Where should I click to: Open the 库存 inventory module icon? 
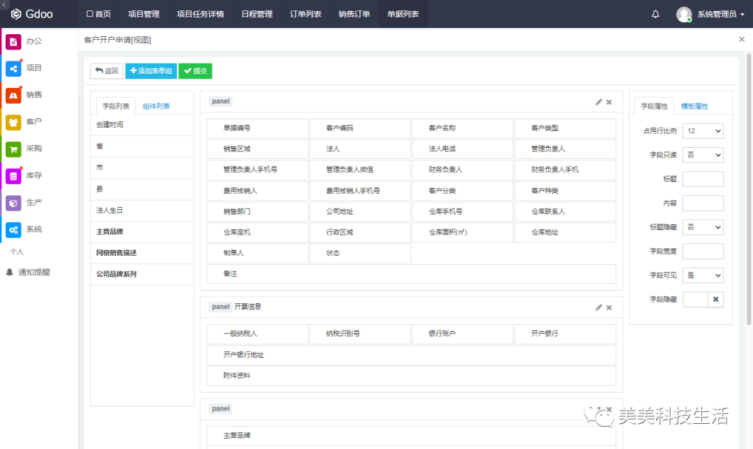(13, 176)
